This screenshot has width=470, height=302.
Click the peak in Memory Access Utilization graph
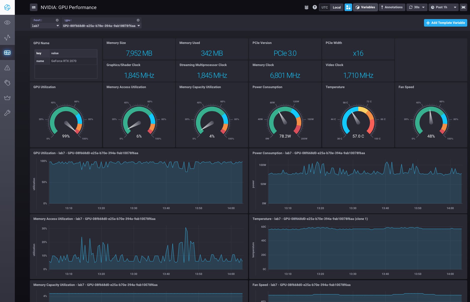pos(186,228)
